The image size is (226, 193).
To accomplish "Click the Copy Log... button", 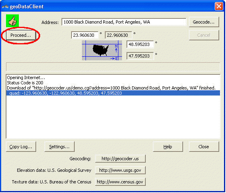I will pyautogui.click(x=21, y=147).
